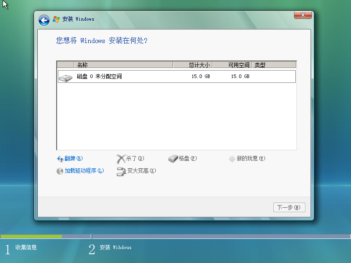Click step 2 安装 Windows label at bottom
Image resolution: width=351 pixels, height=263 pixels.
(x=115, y=248)
